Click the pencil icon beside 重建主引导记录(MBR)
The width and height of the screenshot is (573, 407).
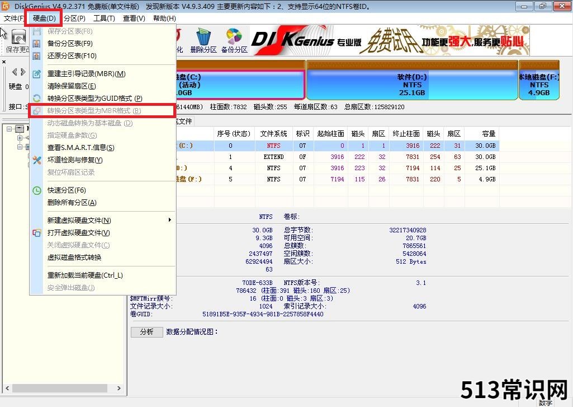[x=36, y=74]
